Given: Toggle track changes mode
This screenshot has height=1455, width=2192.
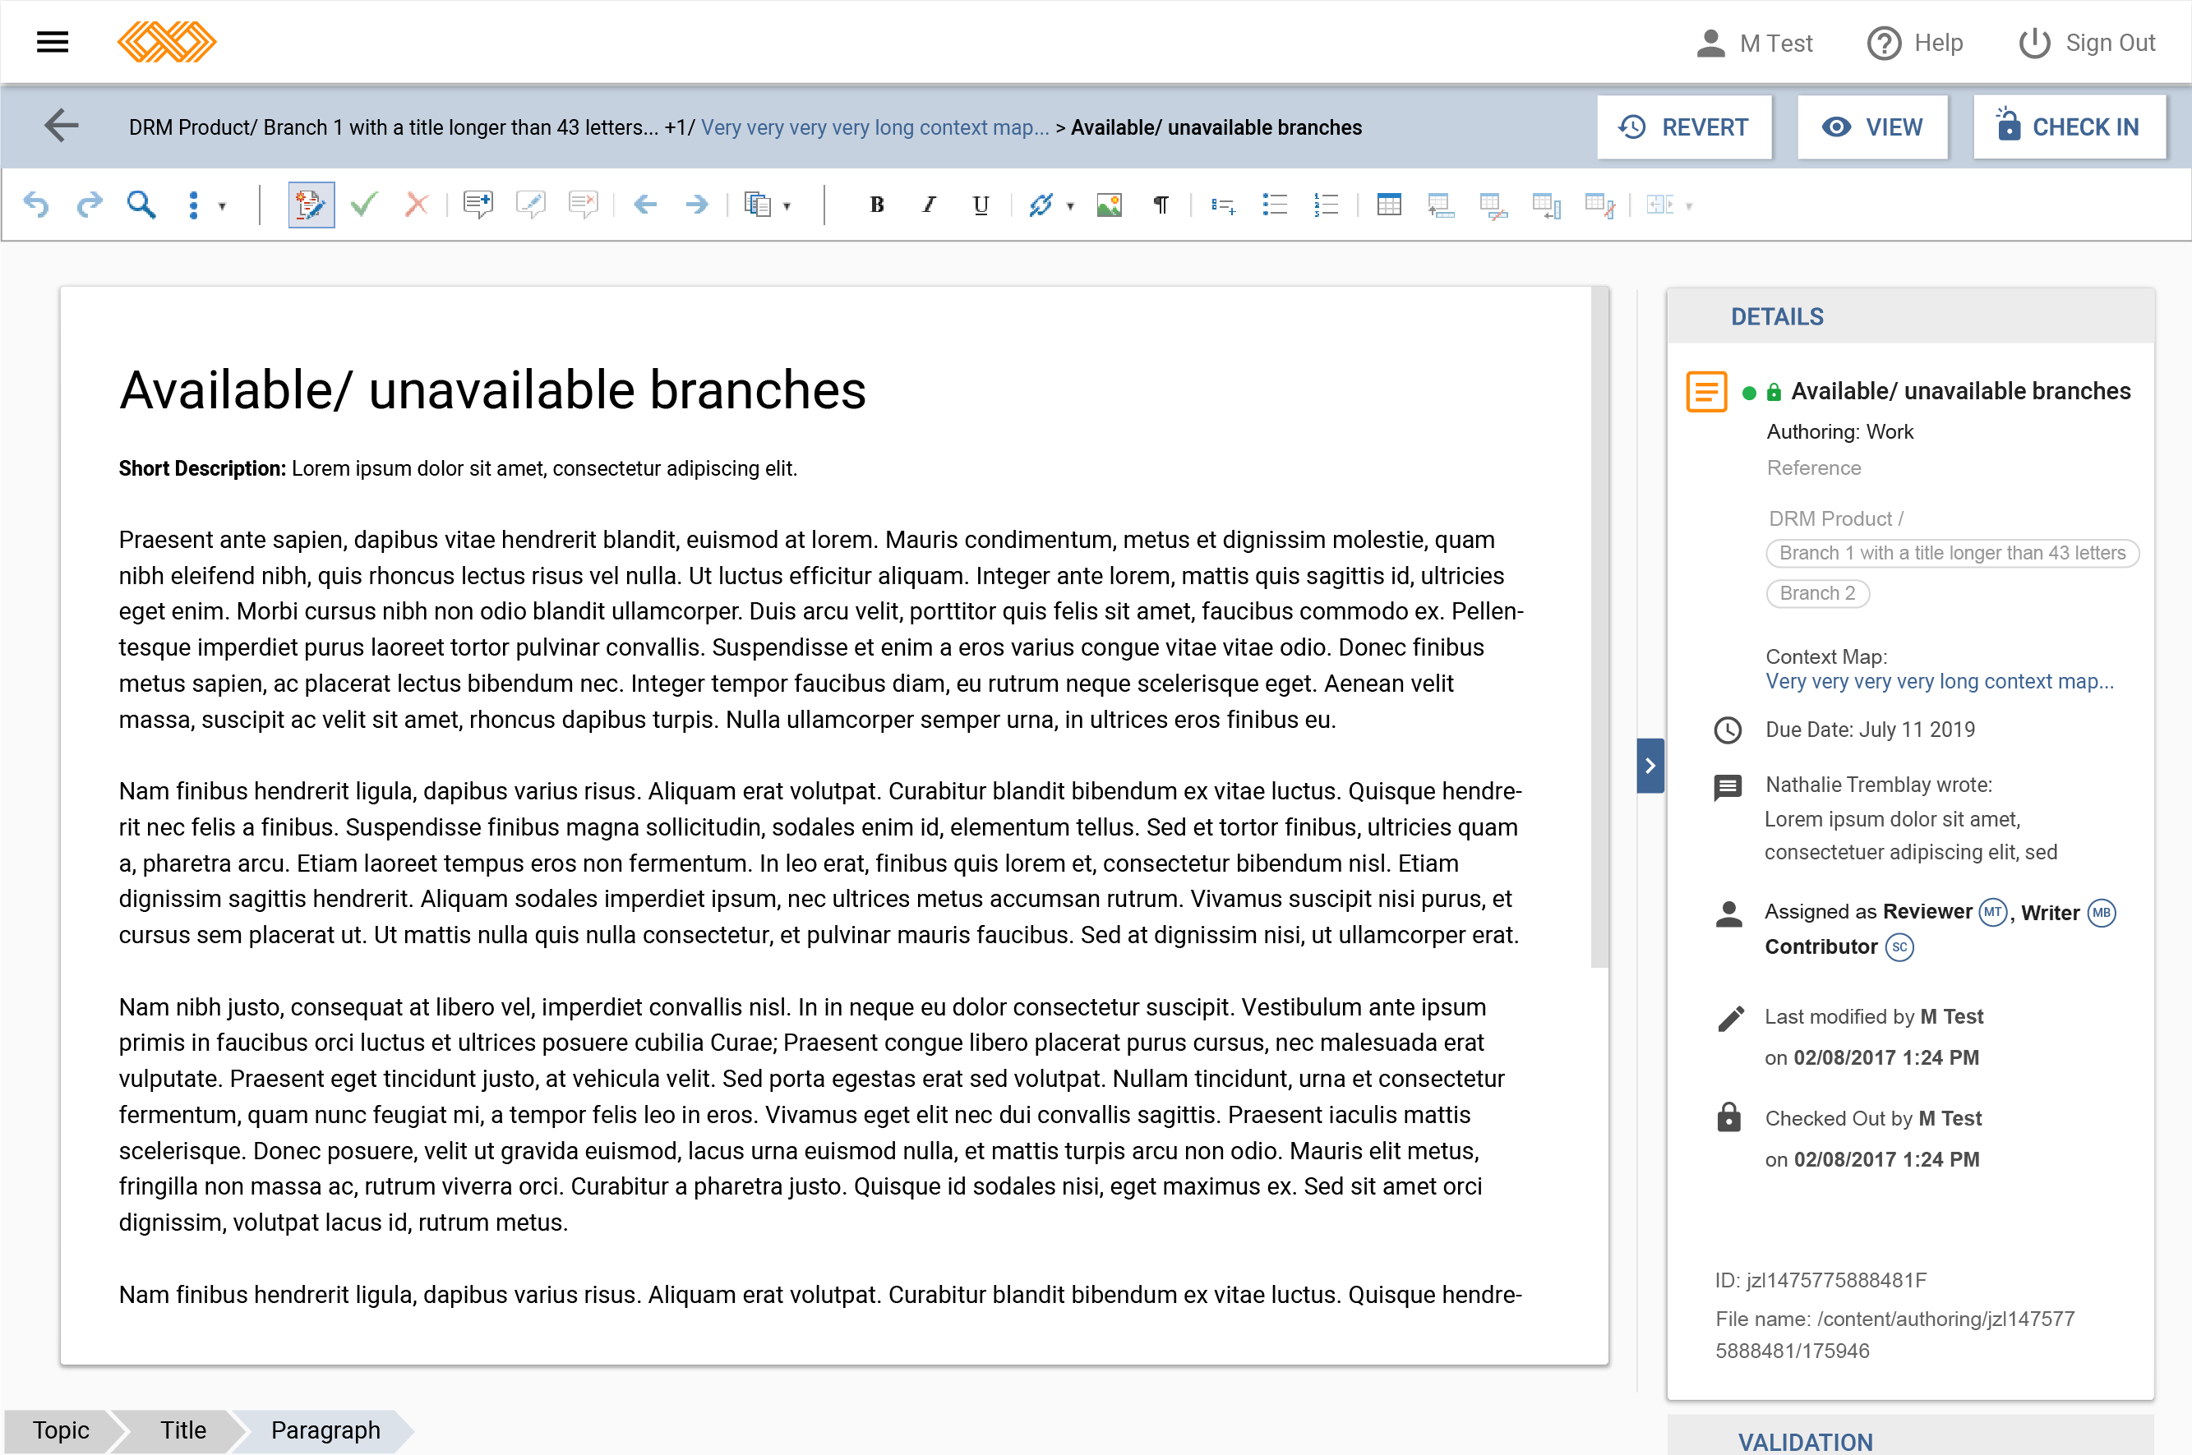Looking at the screenshot, I should pos(311,204).
